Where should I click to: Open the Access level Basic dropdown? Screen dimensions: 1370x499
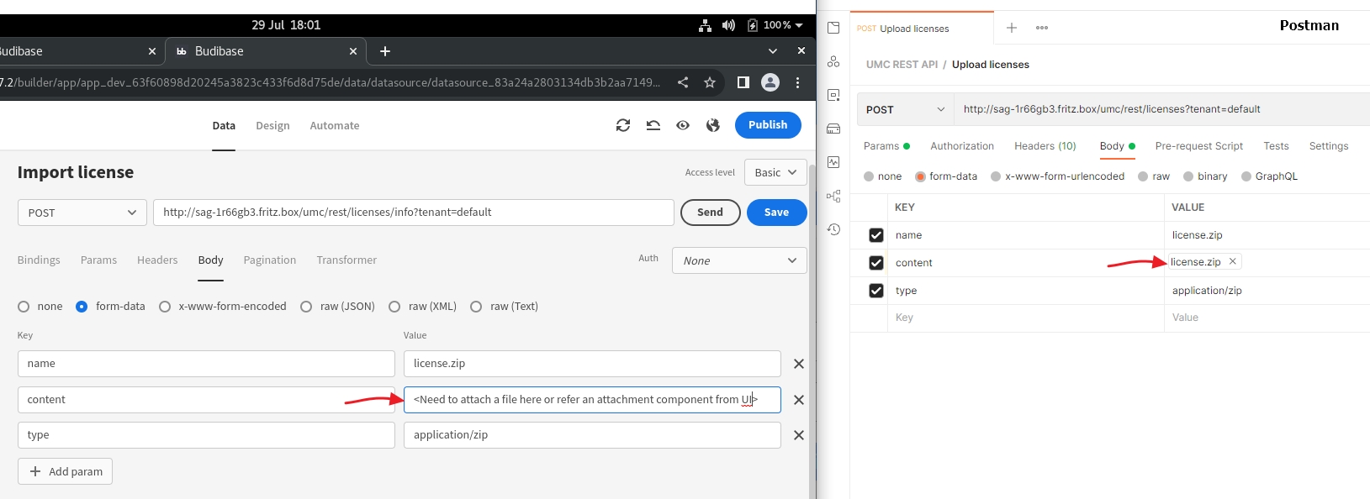click(775, 172)
